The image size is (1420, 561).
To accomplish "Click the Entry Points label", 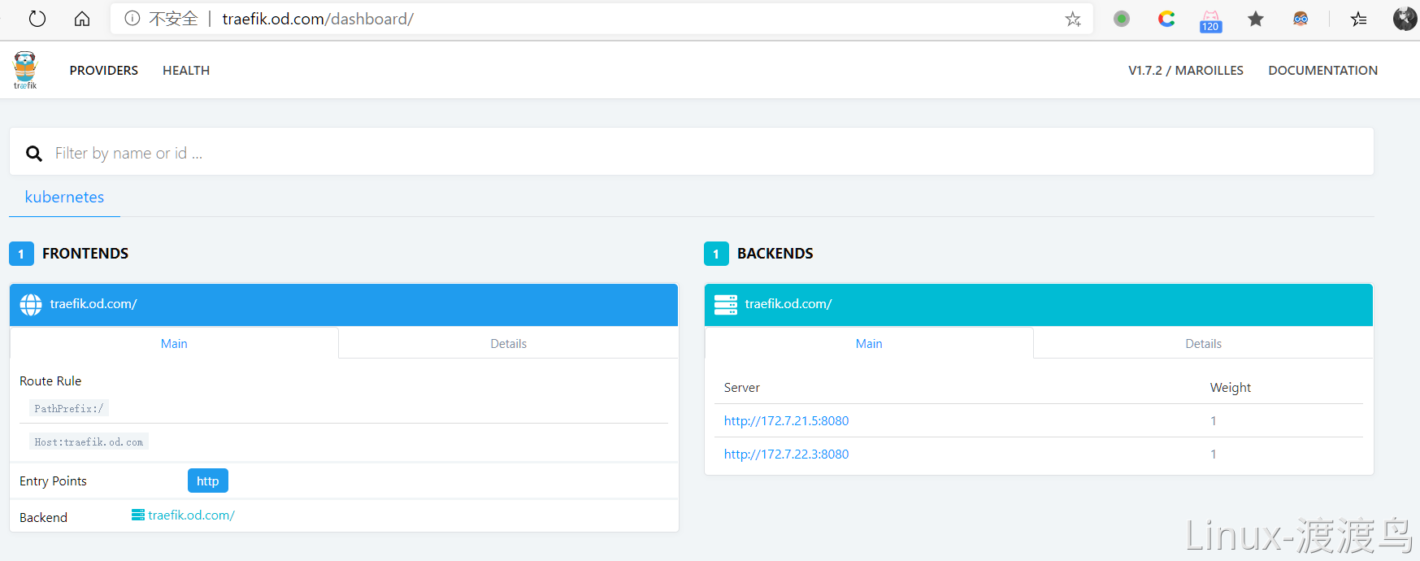I will (x=53, y=481).
